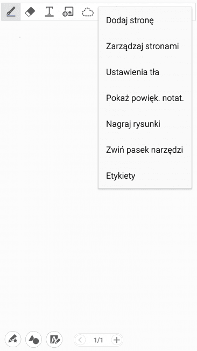Go to previous page arrow
This screenshot has height=351, width=197.
point(80,340)
